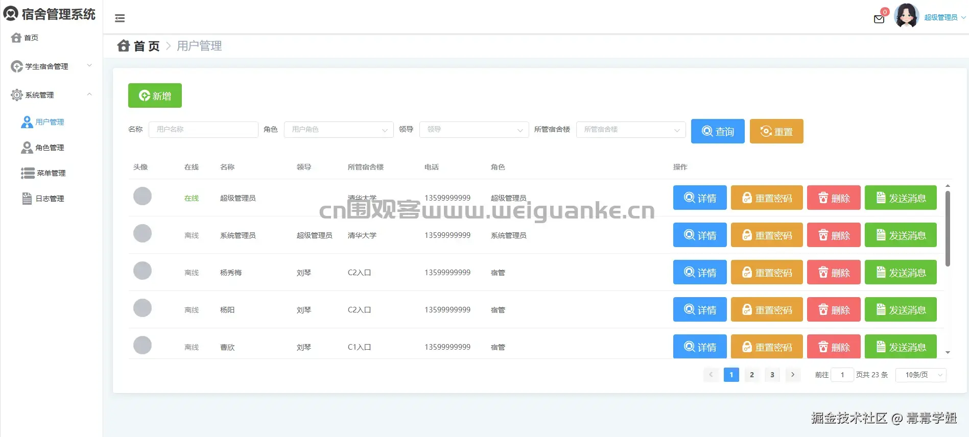The image size is (969, 437).
Task: Focus the 用户名称 input field
Action: click(203, 130)
